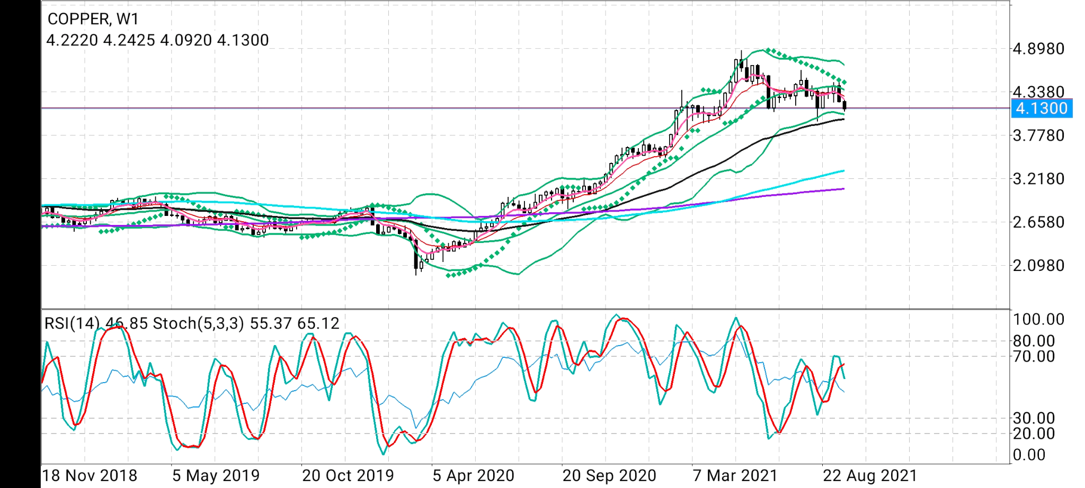Click the 5 Apr 2020 date label
1085x488 pixels.
pos(473,475)
